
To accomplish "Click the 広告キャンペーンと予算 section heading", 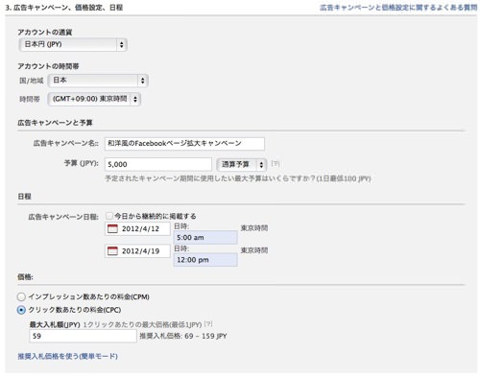I will [55, 123].
